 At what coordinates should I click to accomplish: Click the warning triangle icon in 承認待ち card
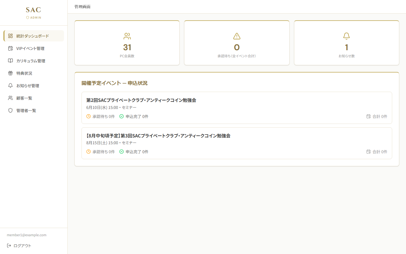pos(237,36)
